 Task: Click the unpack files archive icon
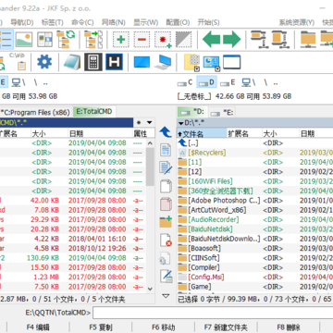click(280, 39)
